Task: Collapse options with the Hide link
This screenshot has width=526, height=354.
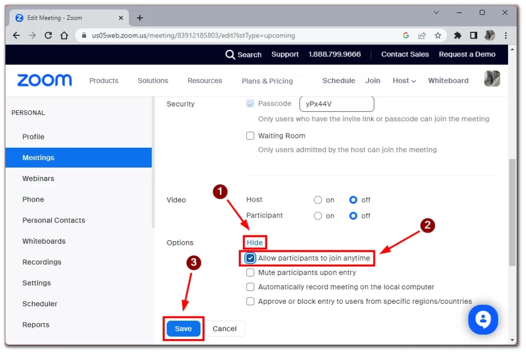Action: tap(255, 243)
